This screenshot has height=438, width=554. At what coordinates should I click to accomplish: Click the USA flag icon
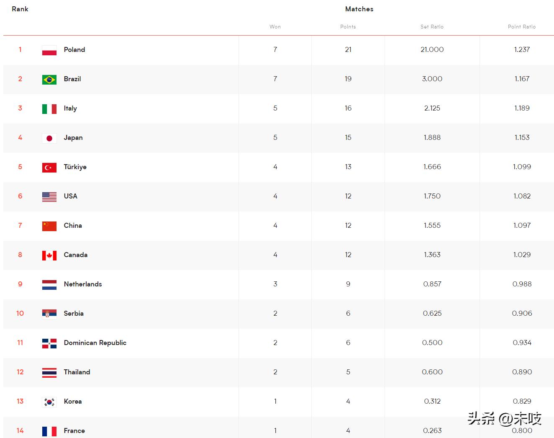click(x=49, y=196)
